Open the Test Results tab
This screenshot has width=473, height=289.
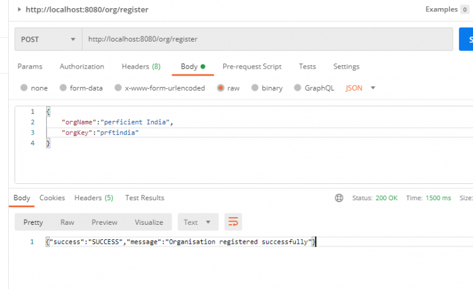(x=144, y=198)
